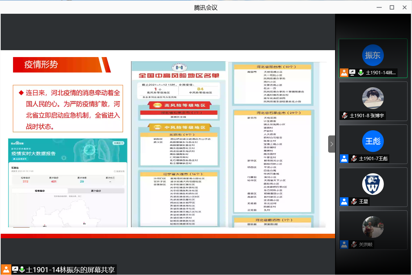Click the 疫情实时大数据报告 title
Image resolution: width=412 pixels, height=275 pixels.
(x=33, y=154)
